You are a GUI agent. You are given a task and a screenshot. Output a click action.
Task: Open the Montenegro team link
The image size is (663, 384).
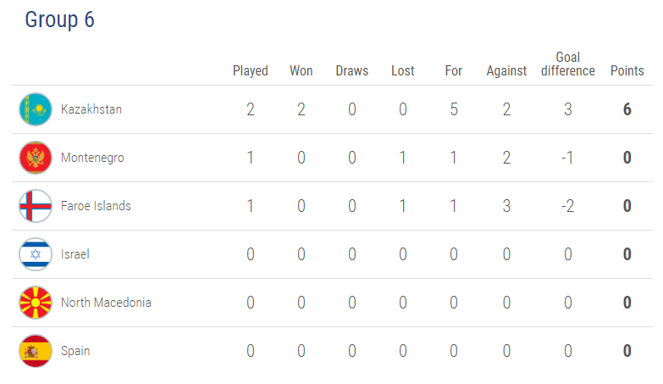[92, 158]
